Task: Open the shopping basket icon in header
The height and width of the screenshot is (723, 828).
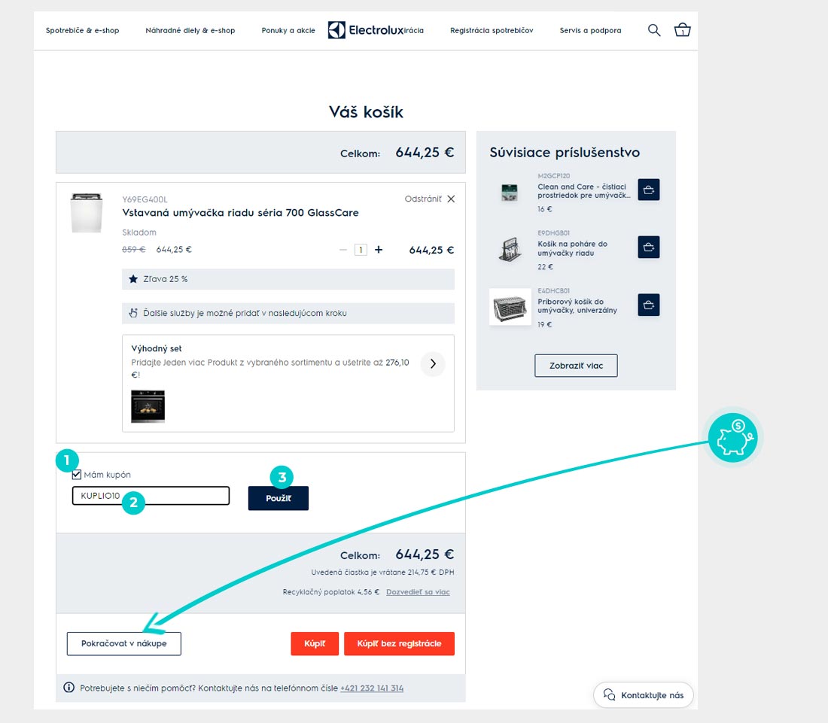Action: (x=682, y=30)
